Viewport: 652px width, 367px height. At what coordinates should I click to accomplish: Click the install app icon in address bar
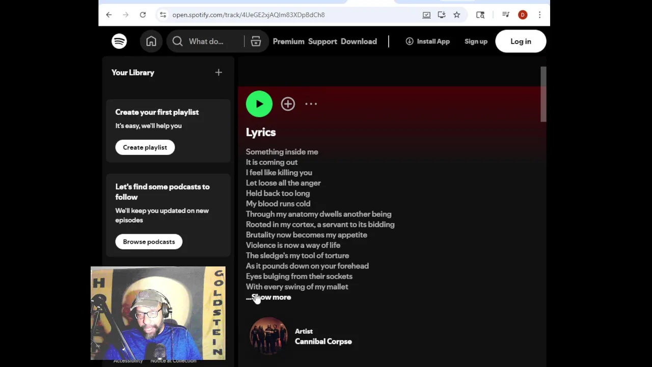426,15
